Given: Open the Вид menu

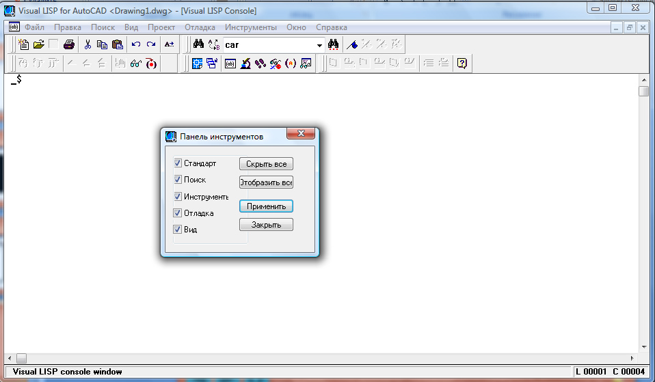Looking at the screenshot, I should 131,27.
